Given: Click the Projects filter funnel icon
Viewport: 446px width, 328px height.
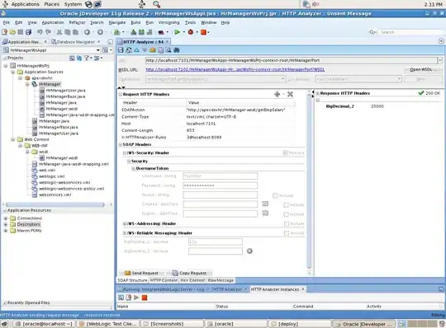Looking at the screenshot, I should 87,58.
